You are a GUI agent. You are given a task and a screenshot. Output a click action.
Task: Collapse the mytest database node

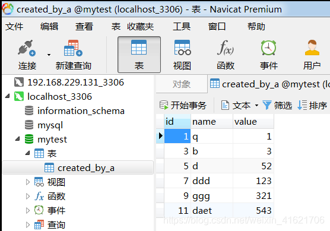click(18, 139)
